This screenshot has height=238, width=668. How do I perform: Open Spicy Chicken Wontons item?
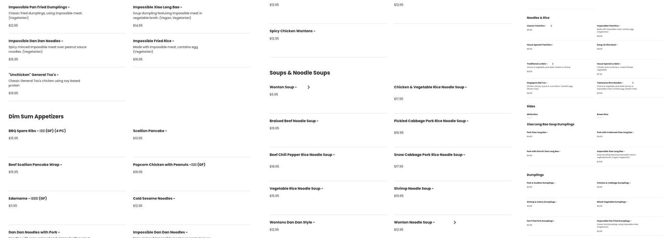coord(292,31)
